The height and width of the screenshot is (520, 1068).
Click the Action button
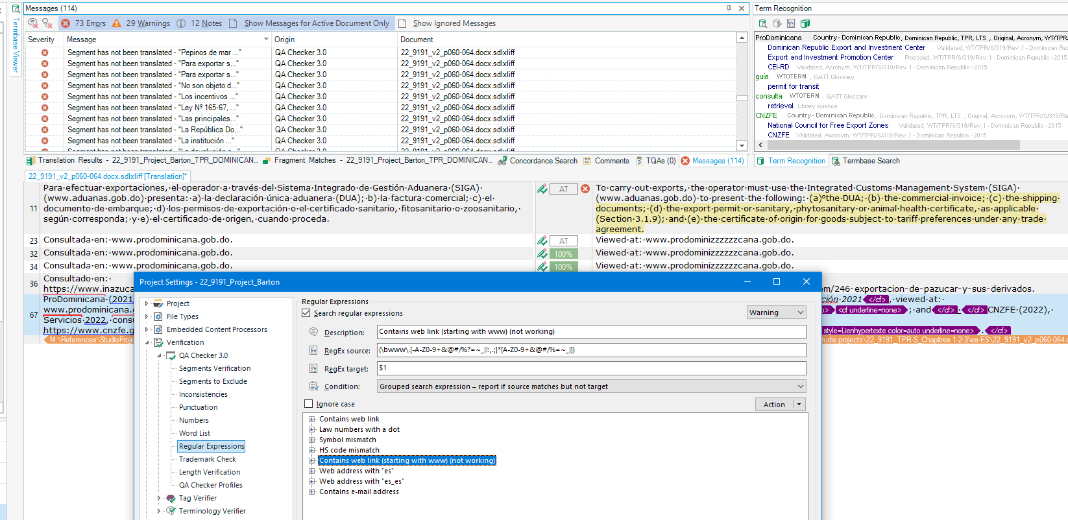[x=774, y=405]
